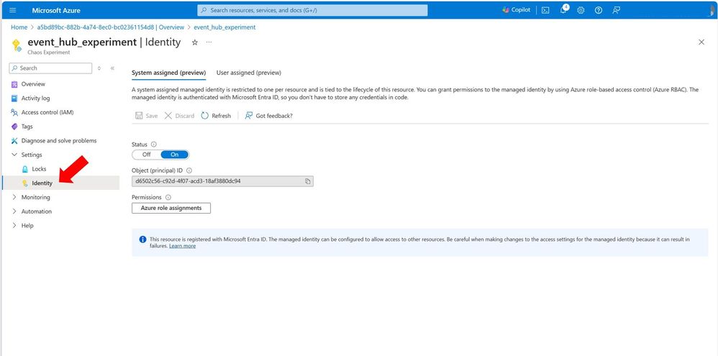This screenshot has height=356, width=718.
Task: Click the Save toolbar button
Action: click(x=147, y=116)
